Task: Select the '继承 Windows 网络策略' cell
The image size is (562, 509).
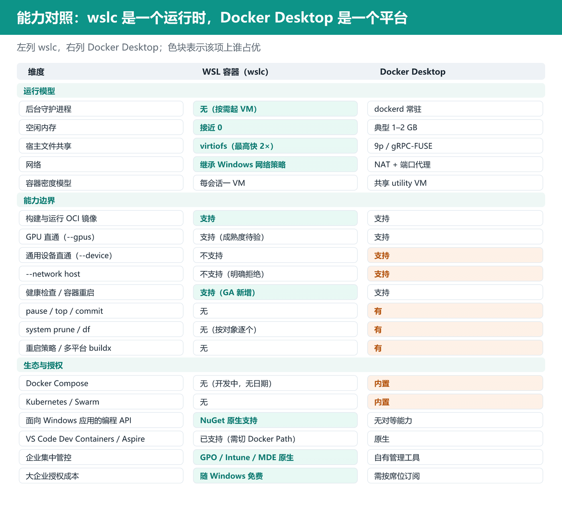Action: (x=275, y=164)
